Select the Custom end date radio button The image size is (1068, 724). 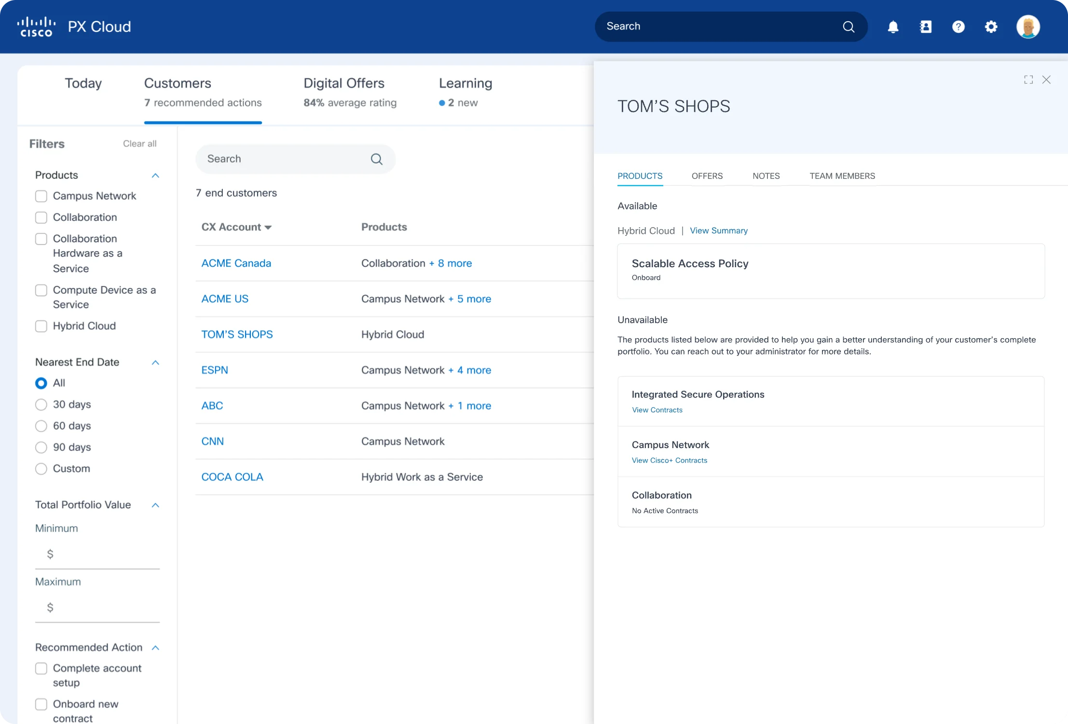[41, 468]
